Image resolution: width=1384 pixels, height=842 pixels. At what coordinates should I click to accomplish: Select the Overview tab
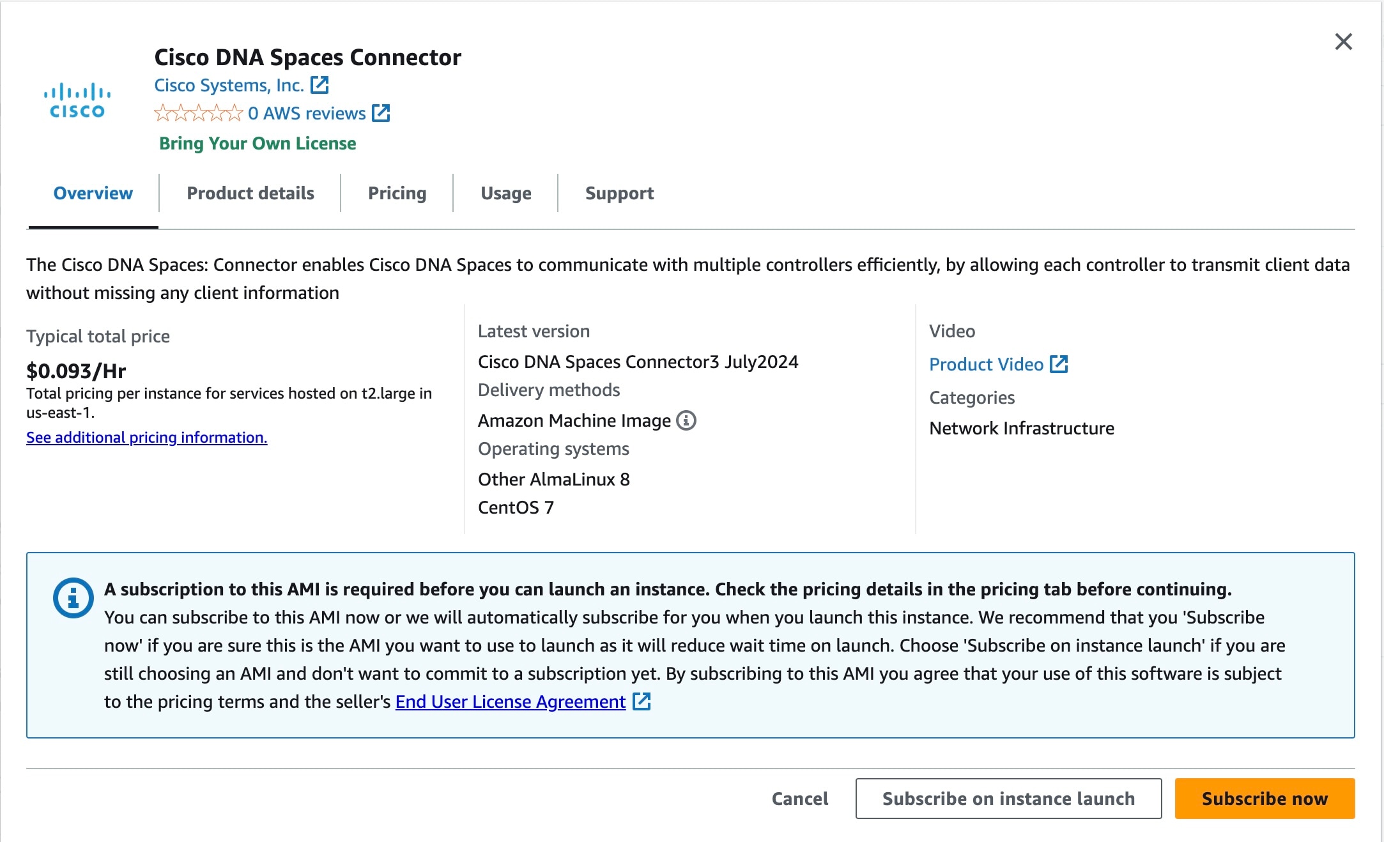(93, 192)
